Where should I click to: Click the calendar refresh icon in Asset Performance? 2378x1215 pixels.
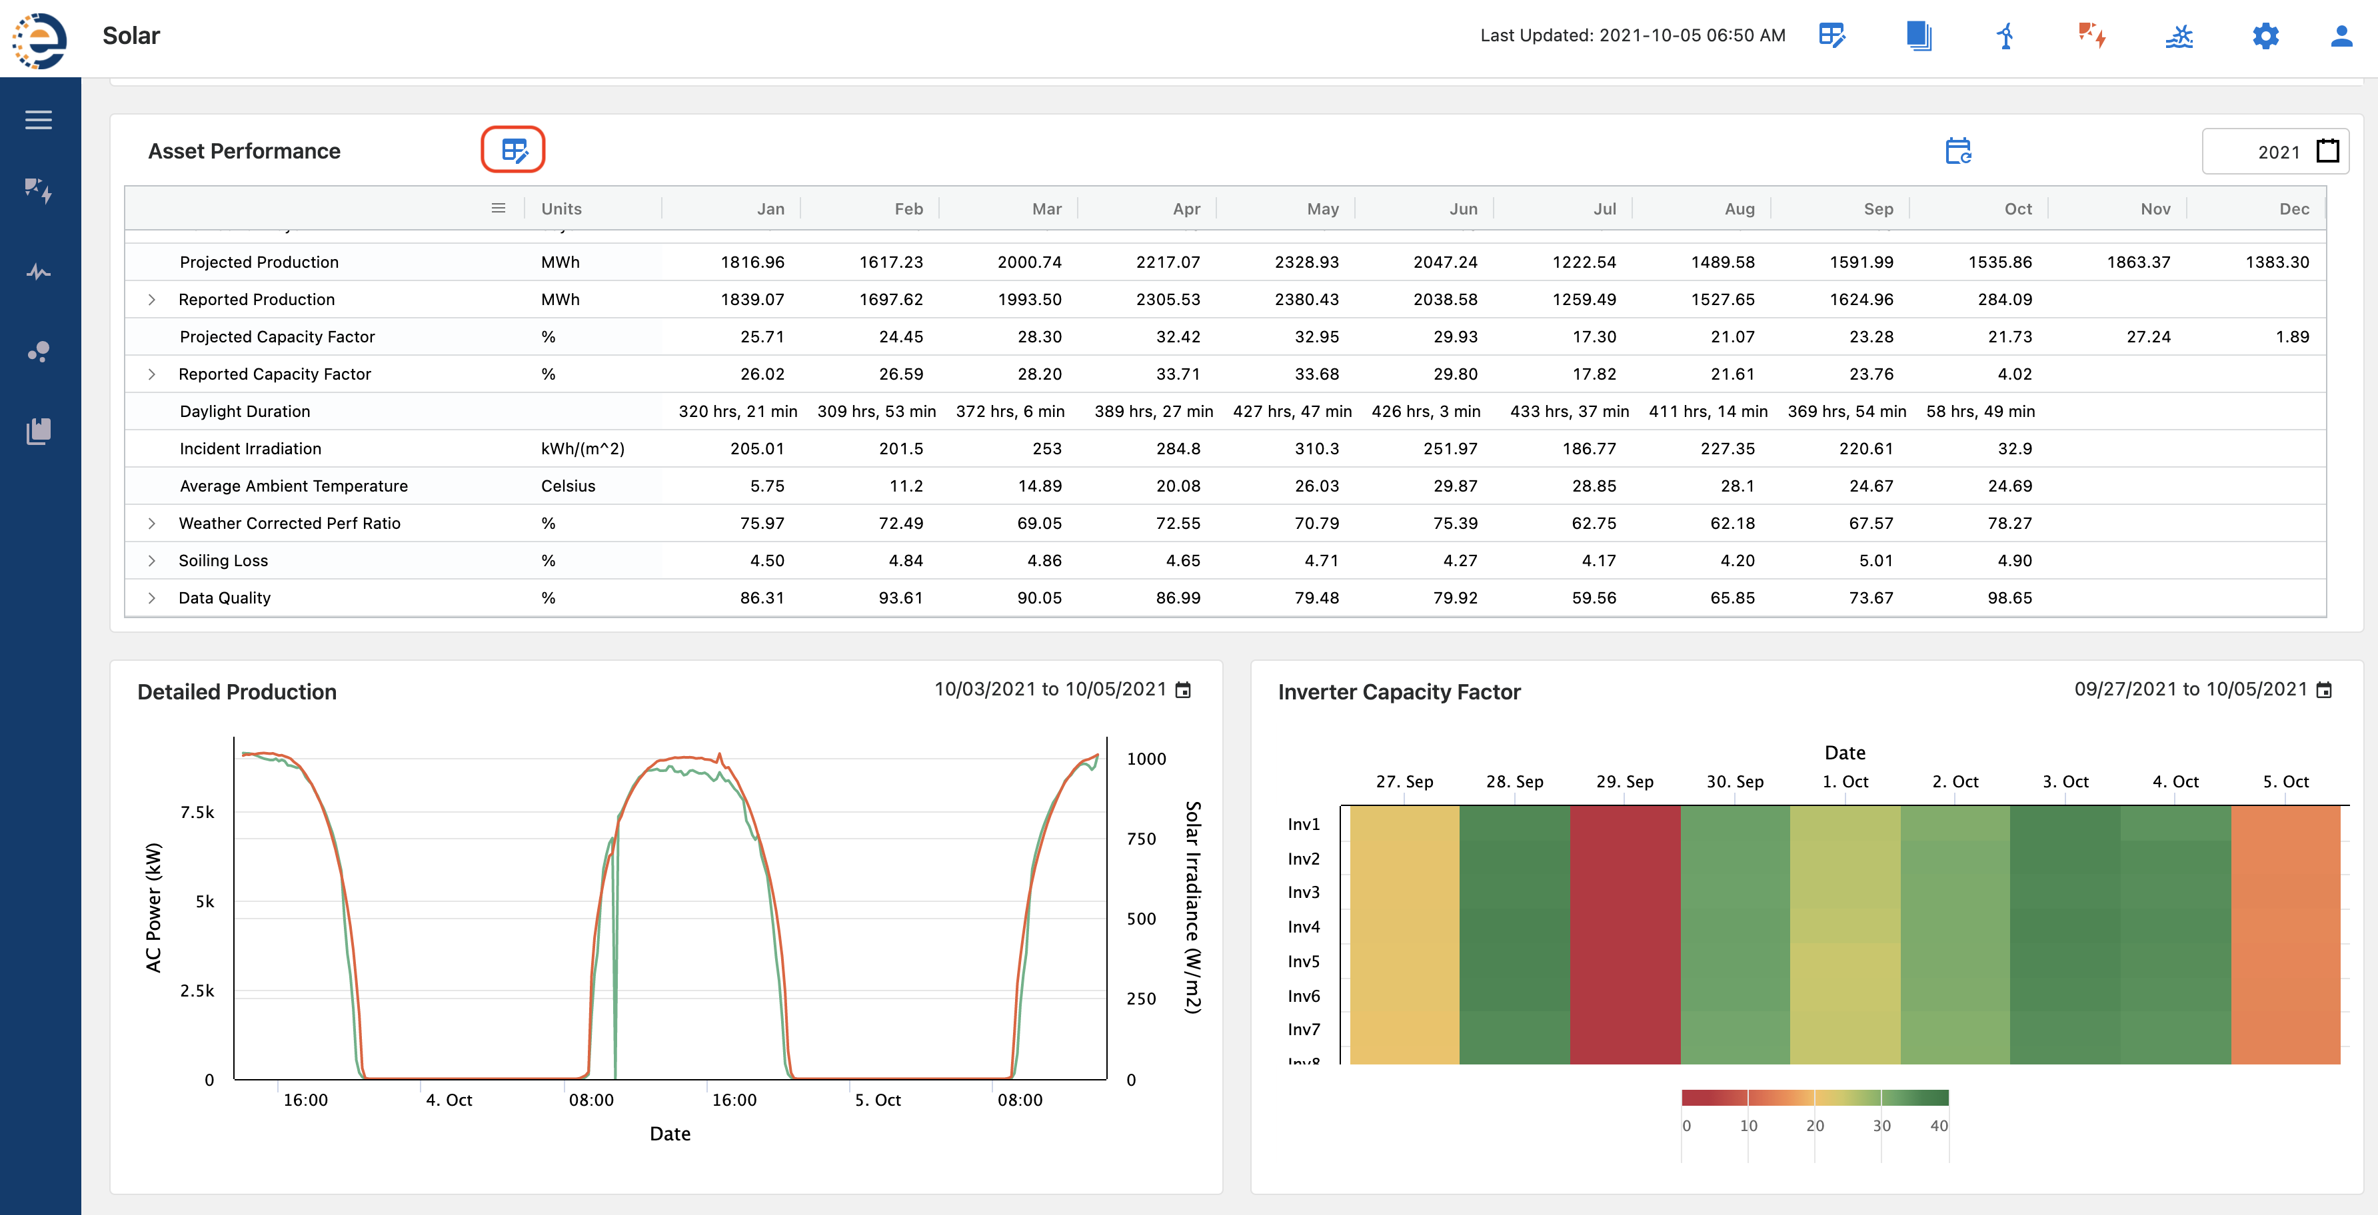1958,151
